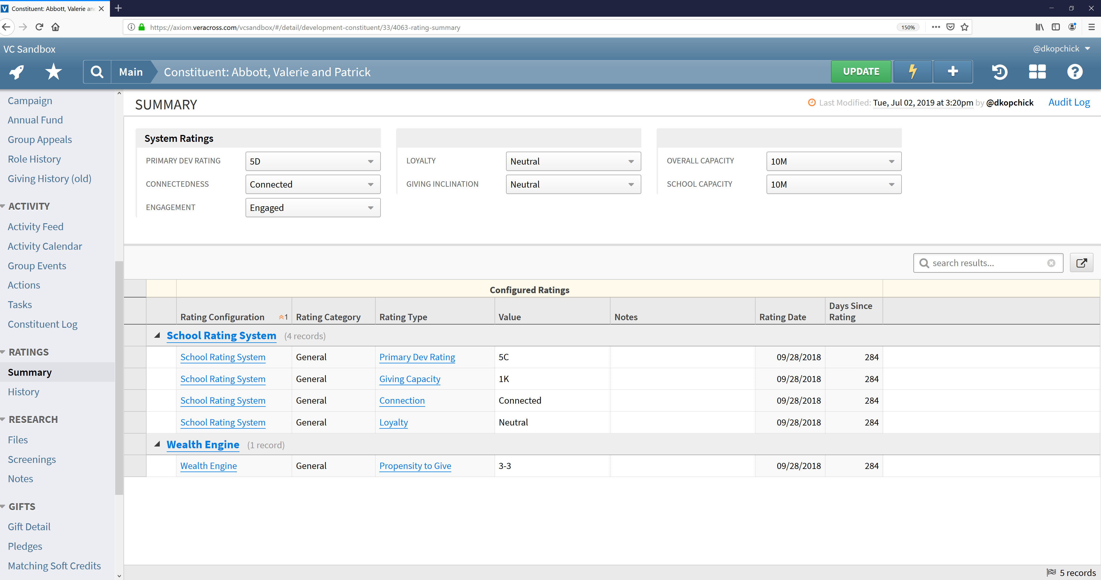This screenshot has width=1101, height=580.
Task: Click the lightning bolt actions button
Action: [912, 72]
